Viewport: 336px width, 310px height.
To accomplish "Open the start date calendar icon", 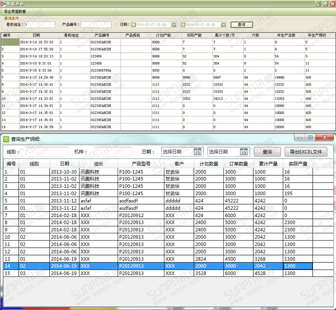I will tap(198, 152).
